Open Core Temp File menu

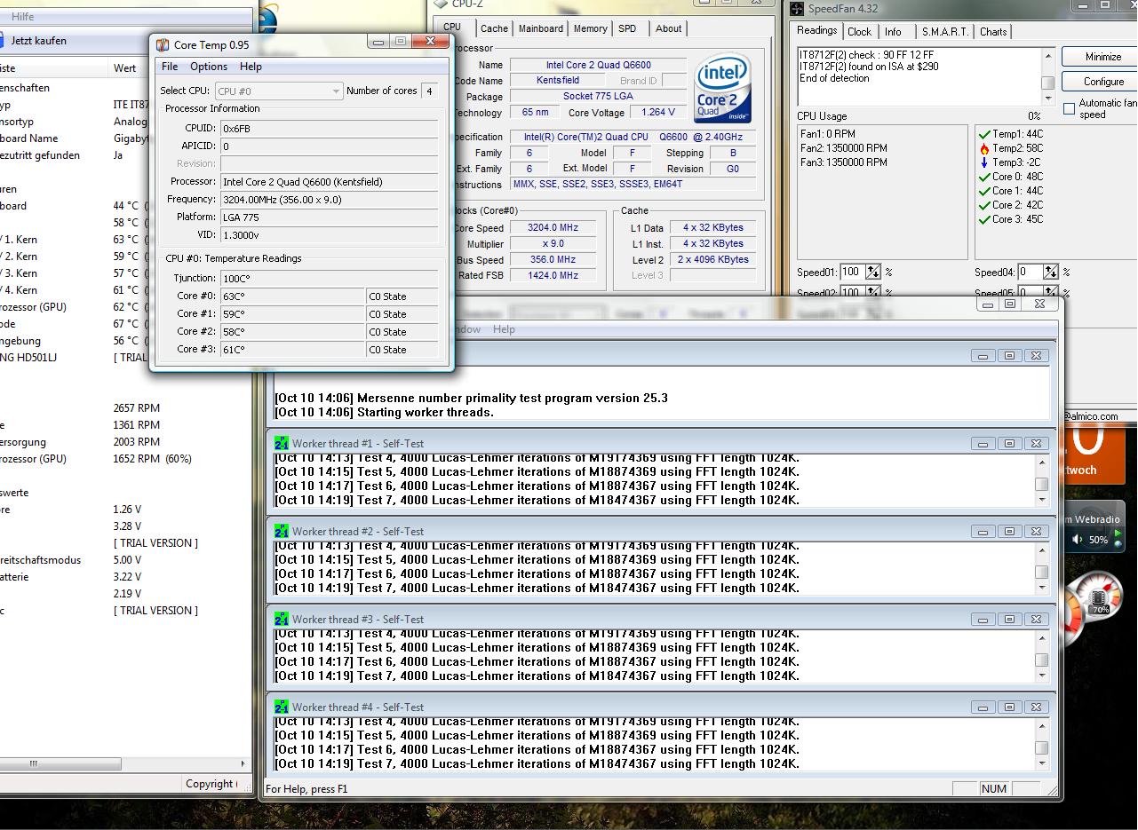[169, 67]
